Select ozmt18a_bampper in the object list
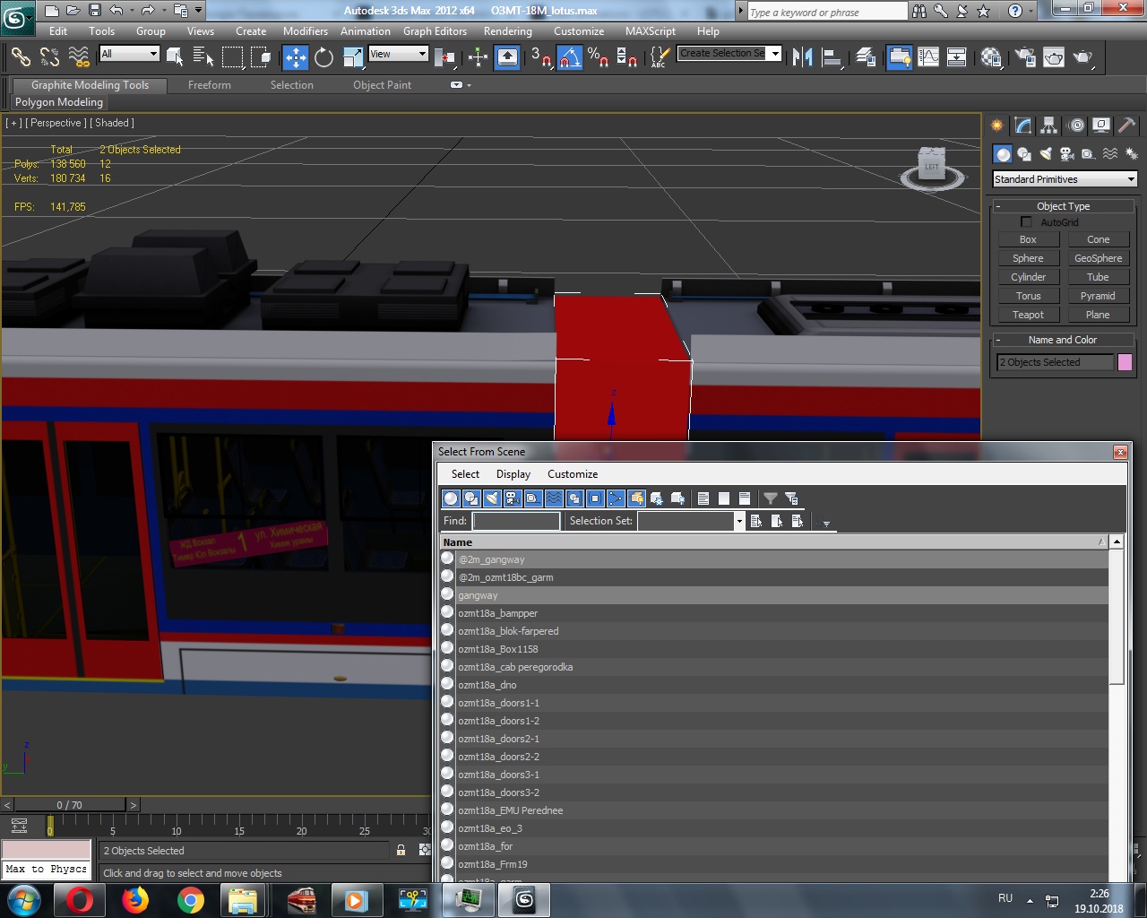Image resolution: width=1147 pixels, height=918 pixels. (x=497, y=613)
